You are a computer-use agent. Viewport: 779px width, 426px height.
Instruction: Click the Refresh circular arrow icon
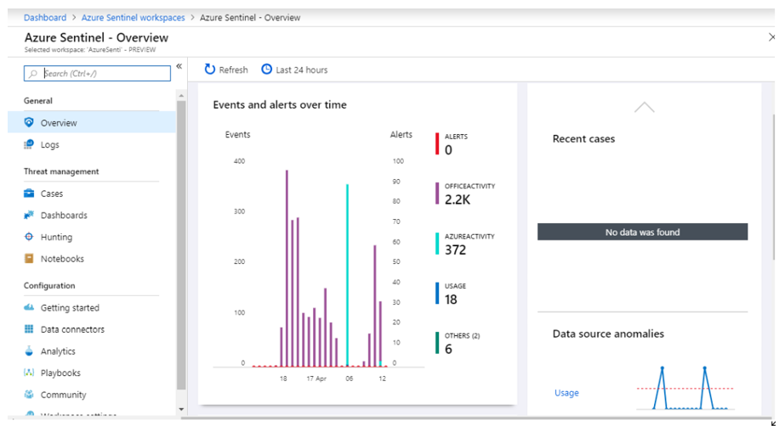210,70
